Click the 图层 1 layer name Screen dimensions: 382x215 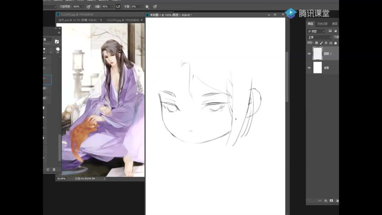tap(328, 54)
